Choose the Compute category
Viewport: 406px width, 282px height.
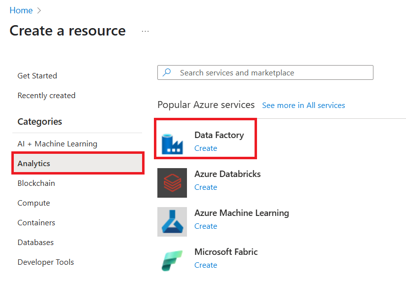34,203
